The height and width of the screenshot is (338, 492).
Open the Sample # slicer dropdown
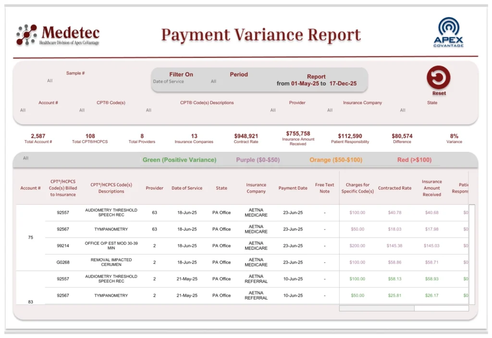click(x=49, y=81)
